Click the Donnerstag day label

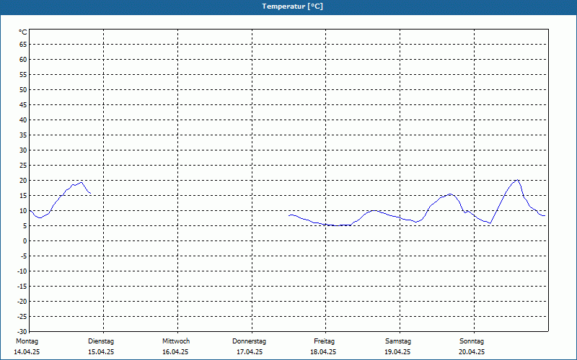[249, 341]
